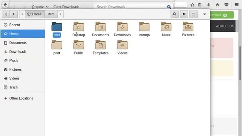Switch to grid view with the icon view button

click(184, 14)
